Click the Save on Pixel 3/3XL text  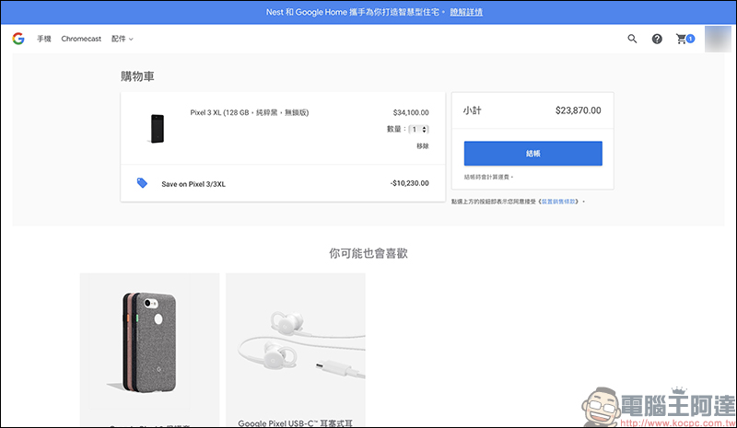pyautogui.click(x=193, y=184)
